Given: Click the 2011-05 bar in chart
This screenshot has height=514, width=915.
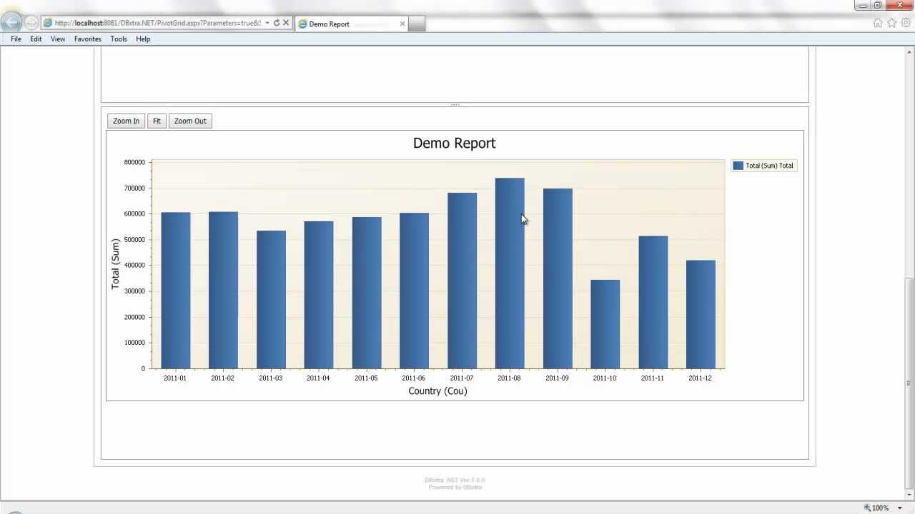Looking at the screenshot, I should tap(367, 293).
